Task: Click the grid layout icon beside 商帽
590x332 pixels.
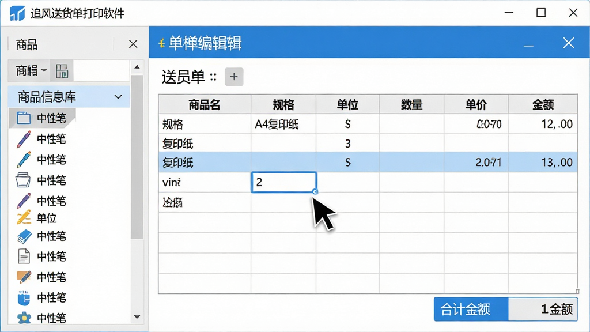Action: click(62, 71)
